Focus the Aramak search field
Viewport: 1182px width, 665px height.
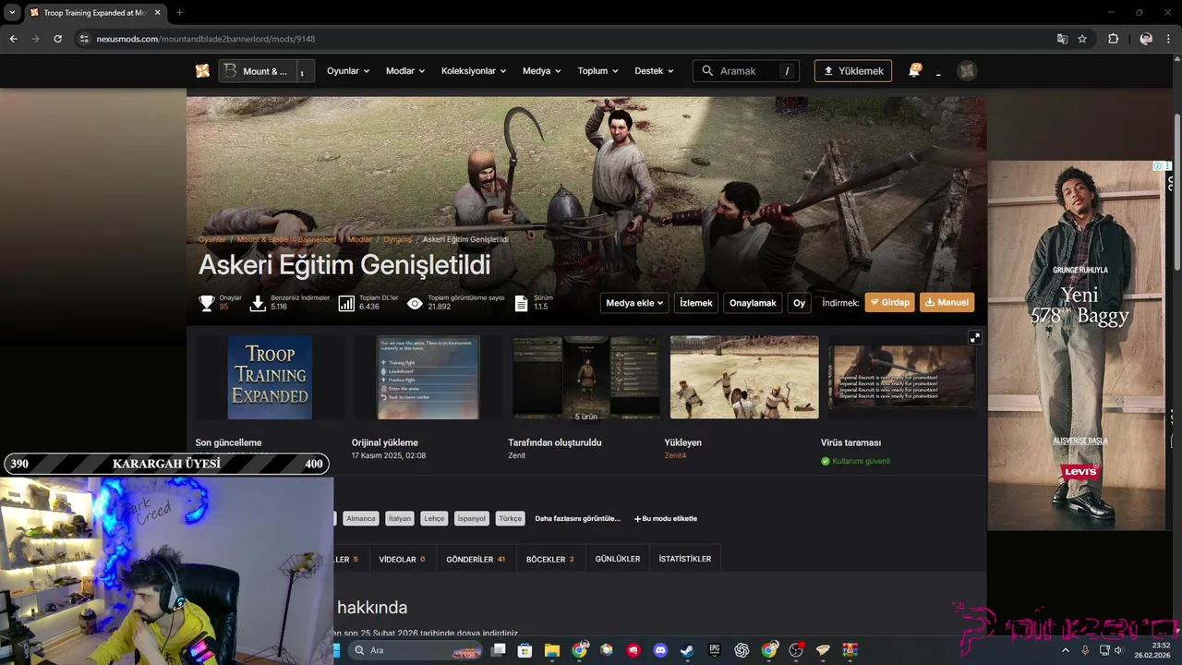tap(746, 71)
